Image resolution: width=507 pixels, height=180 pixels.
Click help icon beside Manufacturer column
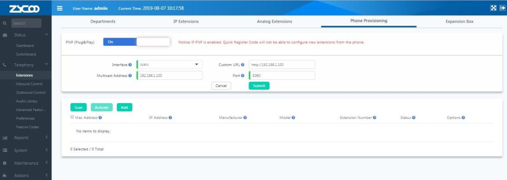[x=245, y=117]
